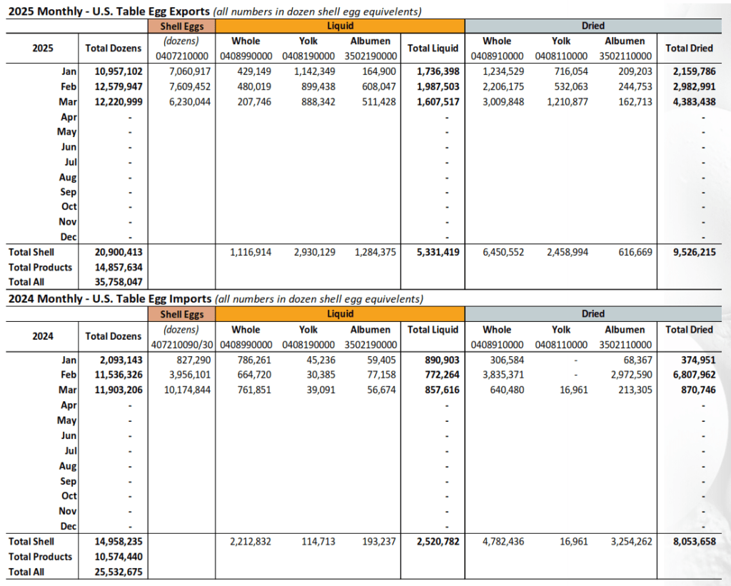
Task: Select exports Feb total dried 2,982,991
Action: [x=694, y=86]
